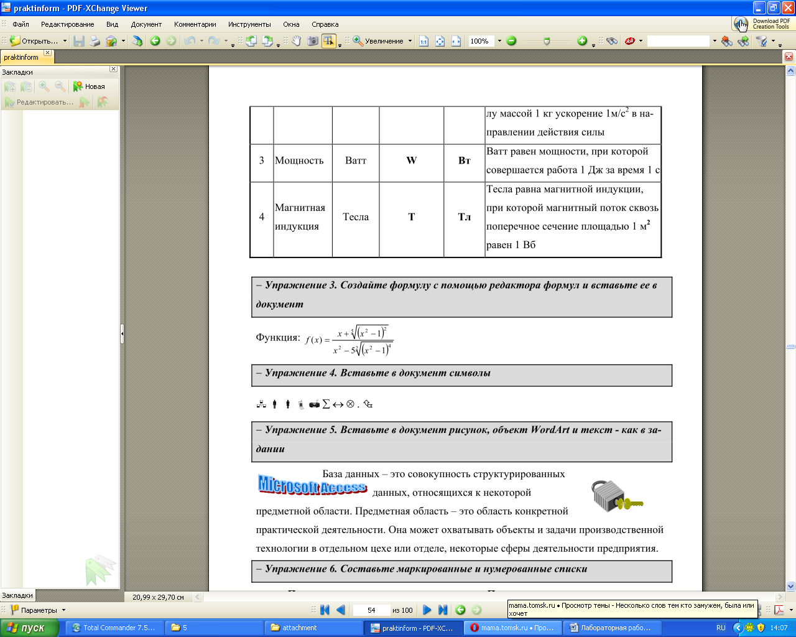Click the Redo arrow icon
796x637 pixels.
point(214,41)
